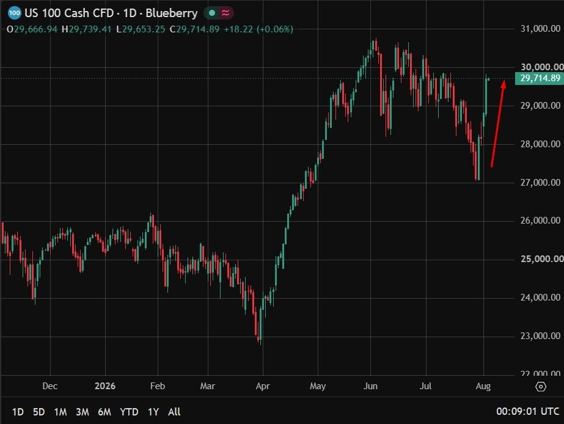Click the Jul date axis label
This screenshot has width=564, height=424.
point(425,386)
